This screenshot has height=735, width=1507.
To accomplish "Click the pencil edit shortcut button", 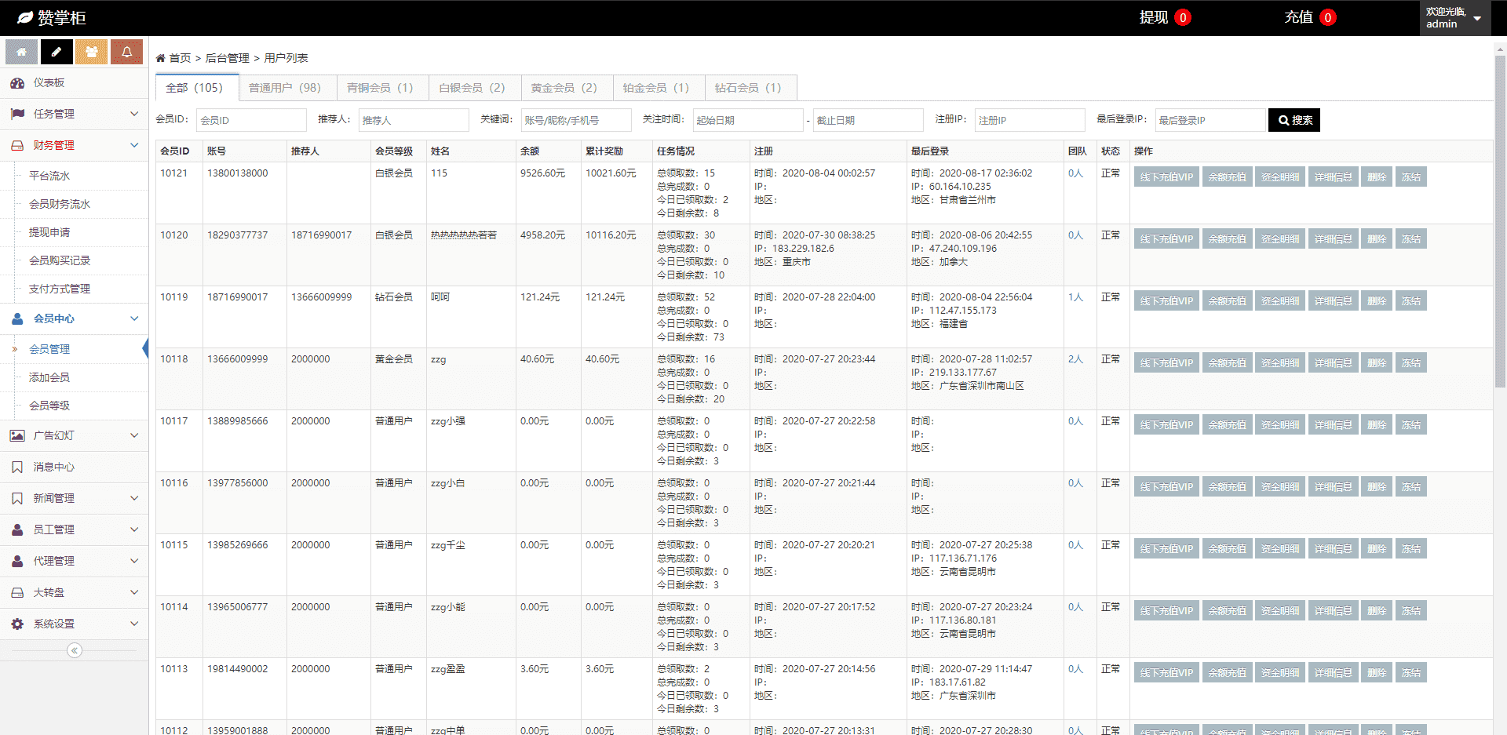I will click(x=57, y=52).
